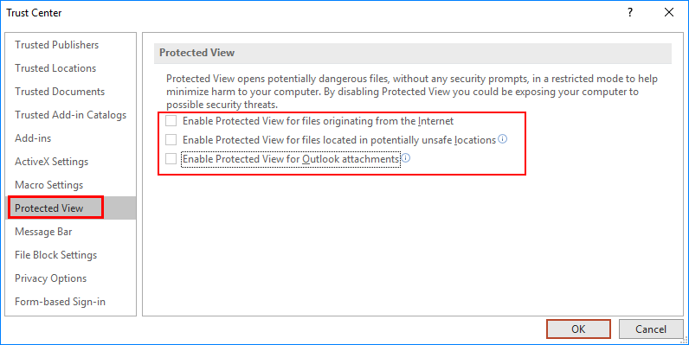The image size is (689, 345).
Task: Click the Cancel button
Action: pyautogui.click(x=651, y=329)
